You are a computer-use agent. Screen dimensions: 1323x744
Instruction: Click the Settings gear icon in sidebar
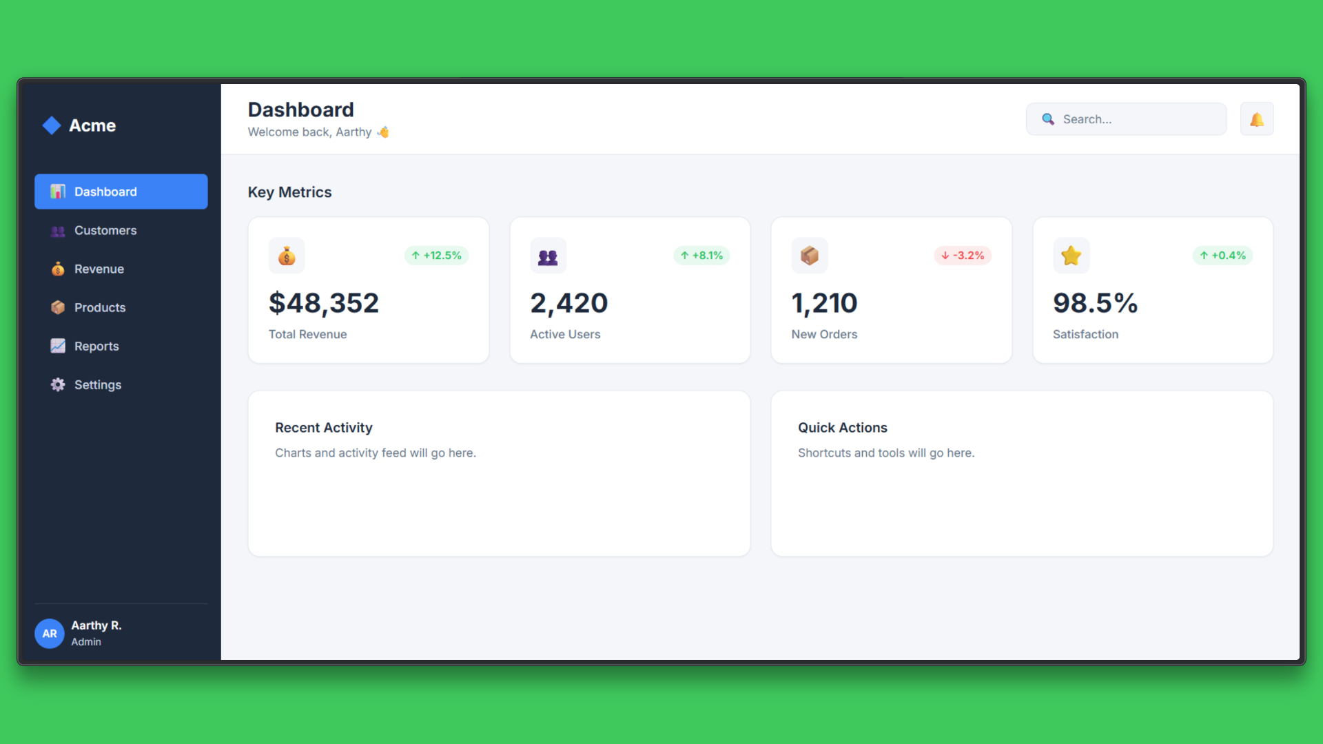click(x=58, y=384)
